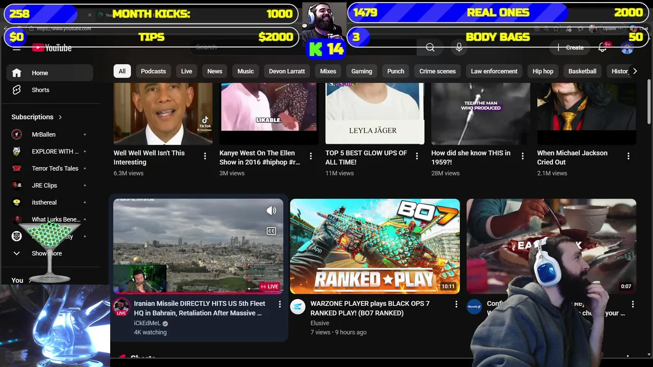Image resolution: width=653 pixels, height=367 pixels.
Task: Open Terror Ted's Tales channel avatar
Action: (x=17, y=169)
